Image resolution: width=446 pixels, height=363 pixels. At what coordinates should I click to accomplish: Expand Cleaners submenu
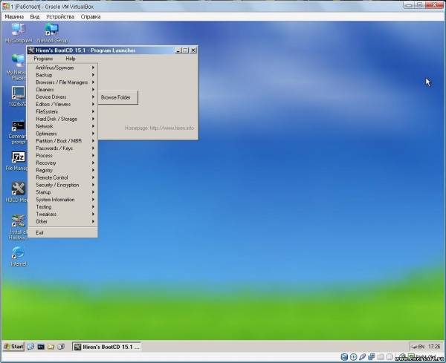[x=62, y=90]
